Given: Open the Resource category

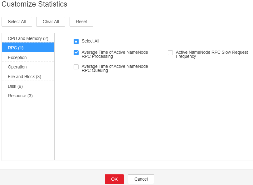Looking at the screenshot, I should (x=28, y=96).
